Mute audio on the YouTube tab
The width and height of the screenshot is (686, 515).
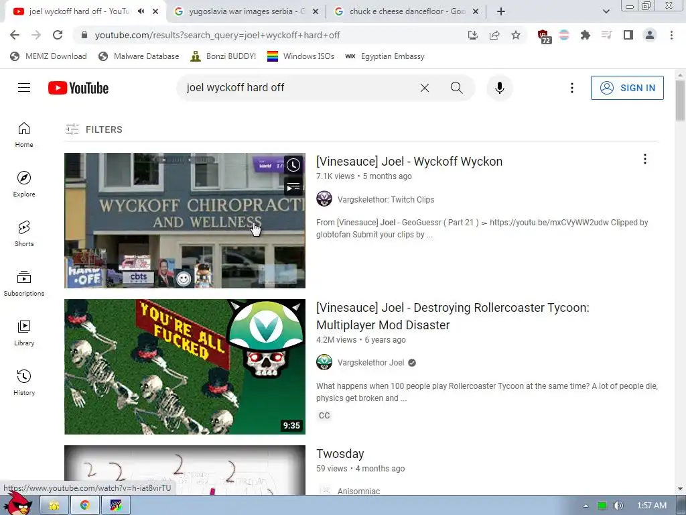141,11
